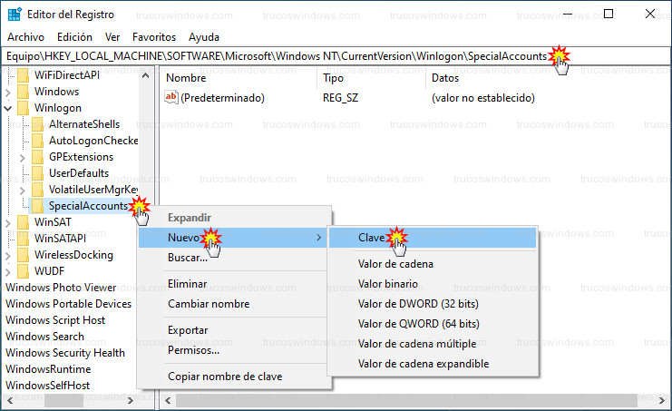Click the tree scroll up arrow
This screenshot has width=672, height=411.
pyautogui.click(x=145, y=75)
